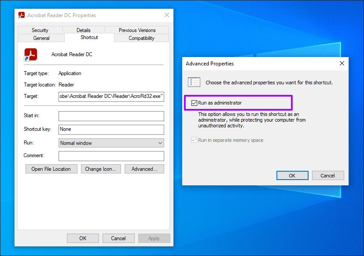This screenshot has width=364, height=256.
Task: Toggle the Run as administrator checkbox
Action: [x=194, y=103]
